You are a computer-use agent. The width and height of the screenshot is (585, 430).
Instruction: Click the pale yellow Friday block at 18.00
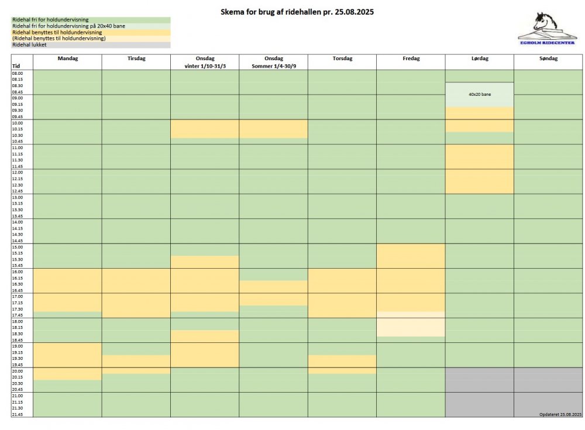click(x=411, y=326)
